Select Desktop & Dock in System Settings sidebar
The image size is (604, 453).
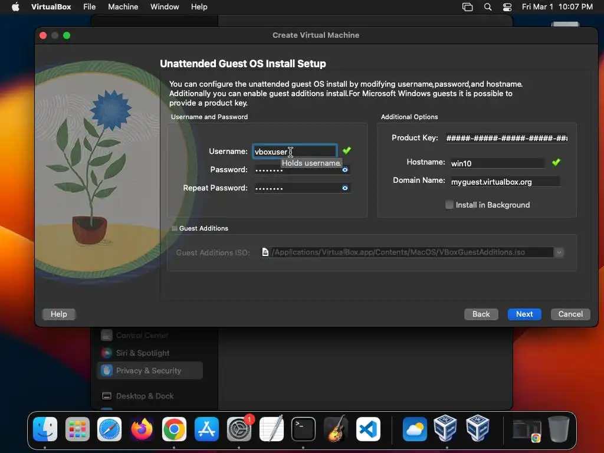tap(150, 396)
